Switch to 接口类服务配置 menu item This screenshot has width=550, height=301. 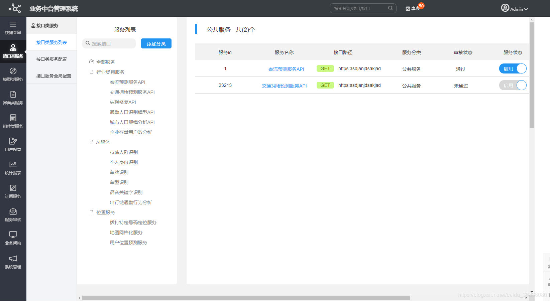[x=51, y=59]
